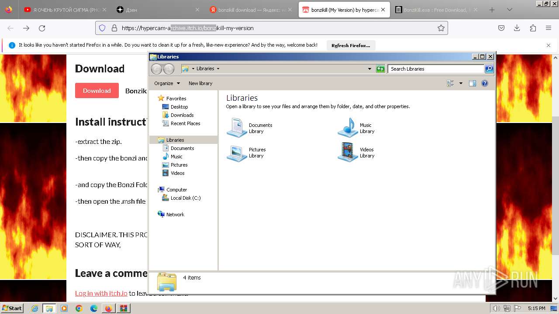Click the Explorer back navigation arrow
The image size is (559, 314).
point(156,69)
